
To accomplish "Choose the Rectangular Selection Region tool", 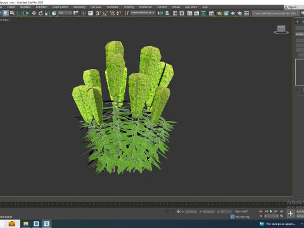I will [x=19, y=13].
